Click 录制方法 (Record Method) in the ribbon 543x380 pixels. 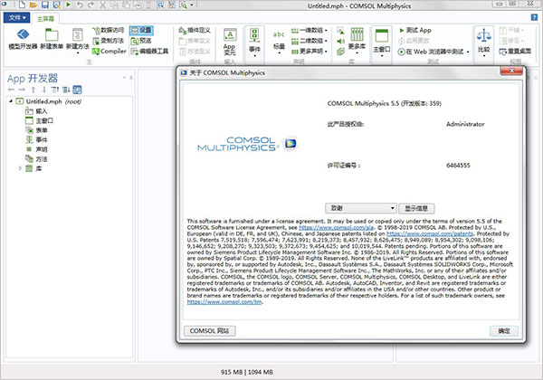tap(108, 41)
